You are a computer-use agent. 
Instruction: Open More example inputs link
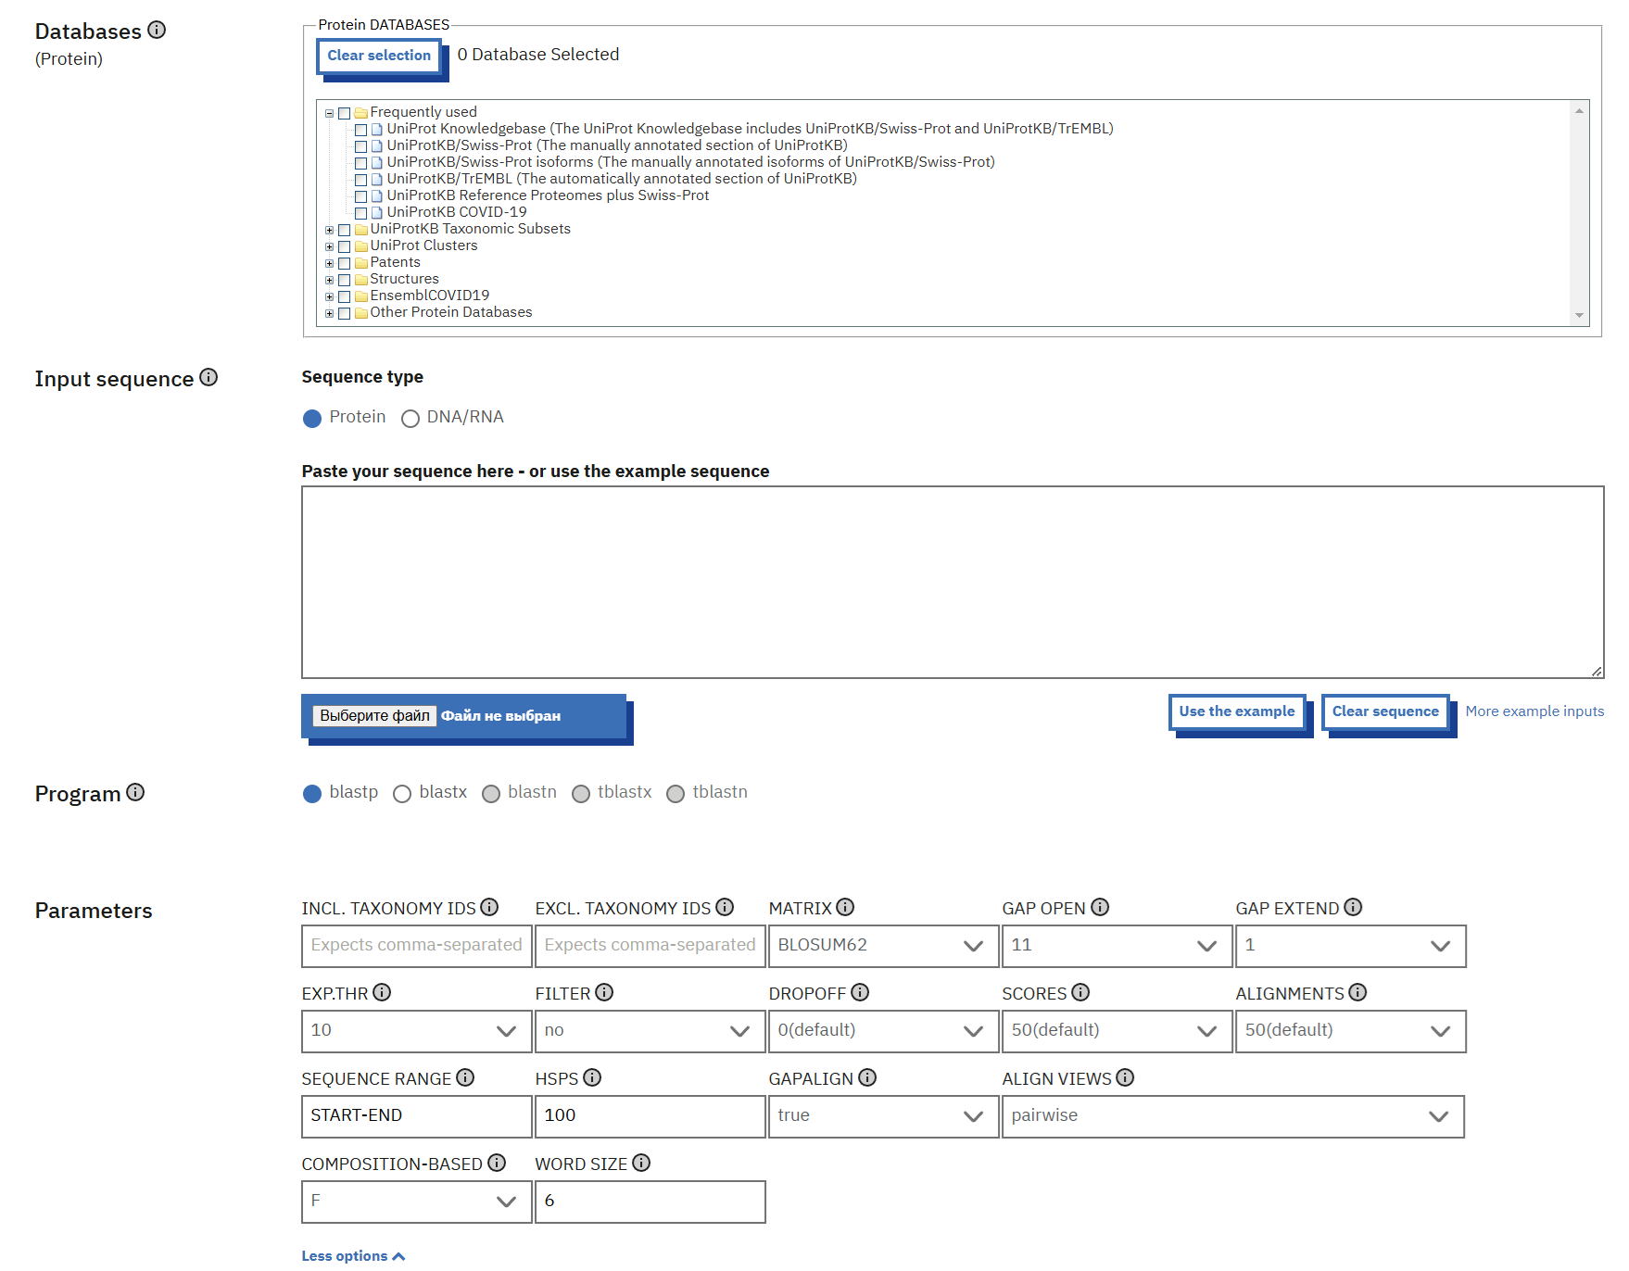(x=1534, y=711)
